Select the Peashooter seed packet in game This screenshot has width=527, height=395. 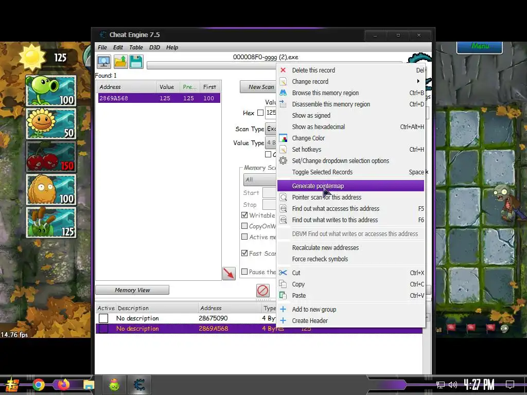click(51, 91)
